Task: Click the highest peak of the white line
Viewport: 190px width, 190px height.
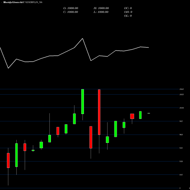Action: tap(82, 38)
